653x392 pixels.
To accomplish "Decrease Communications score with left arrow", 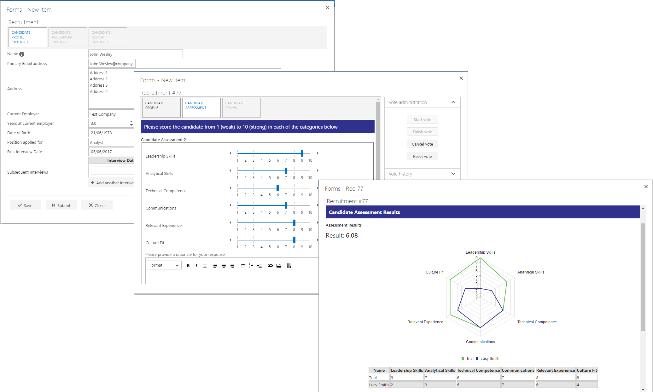I will pyautogui.click(x=230, y=205).
